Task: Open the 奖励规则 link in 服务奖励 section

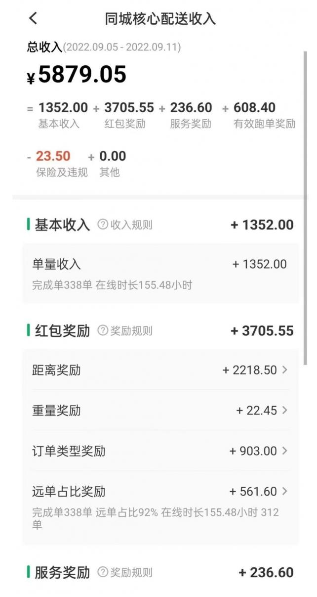Action: 130,572
